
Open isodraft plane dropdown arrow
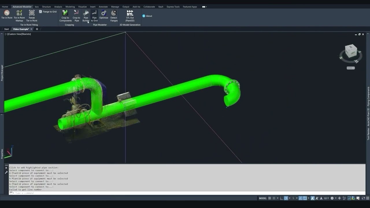coord(297,198)
